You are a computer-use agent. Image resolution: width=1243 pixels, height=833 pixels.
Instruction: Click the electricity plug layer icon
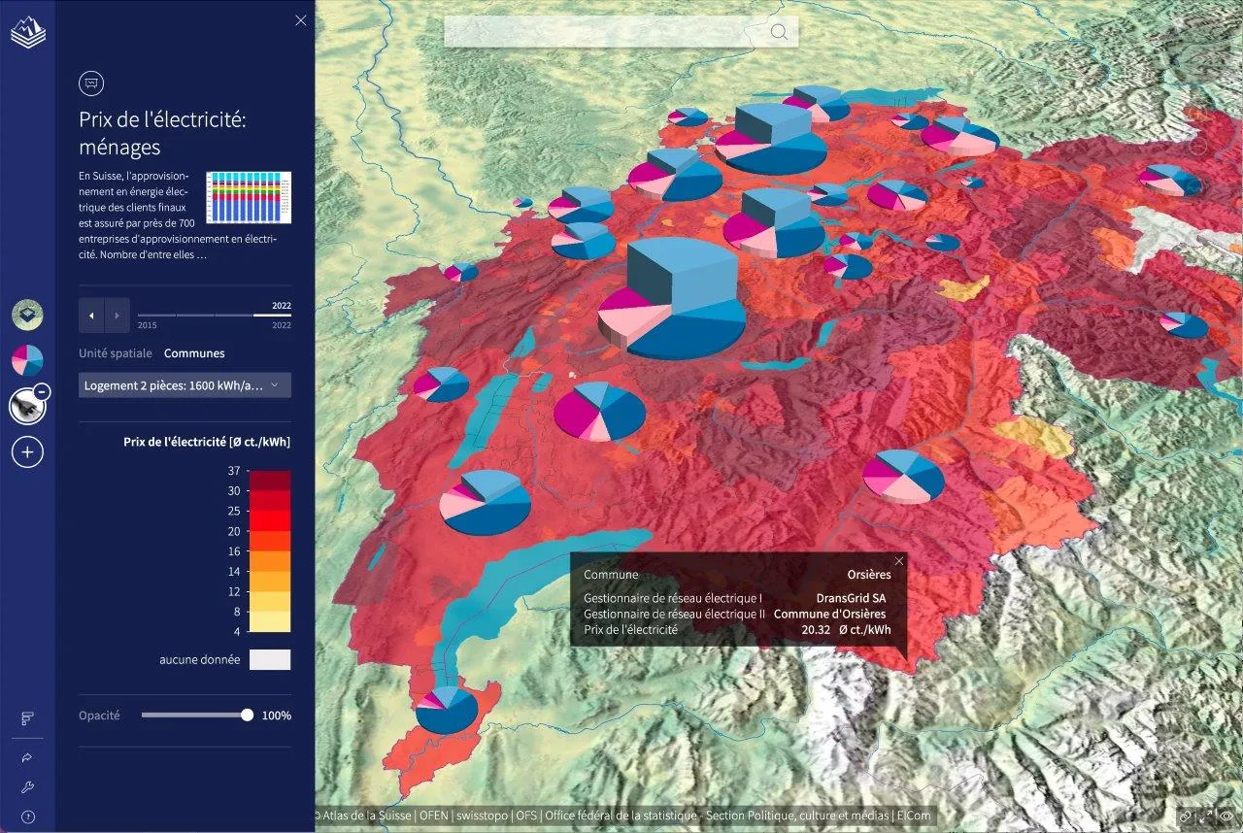coord(25,406)
